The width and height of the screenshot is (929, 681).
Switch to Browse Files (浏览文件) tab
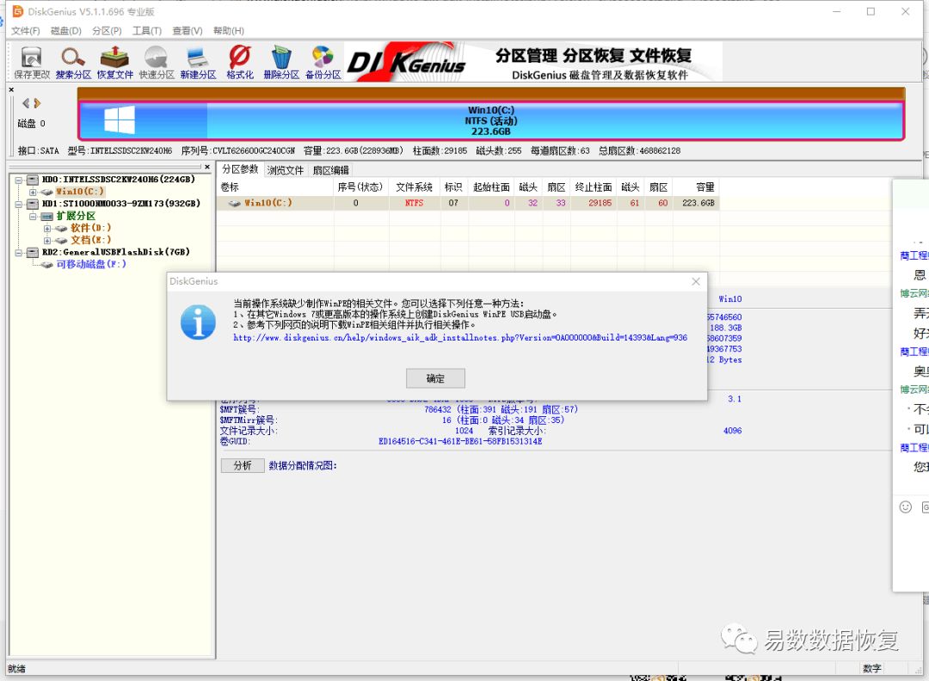(285, 170)
